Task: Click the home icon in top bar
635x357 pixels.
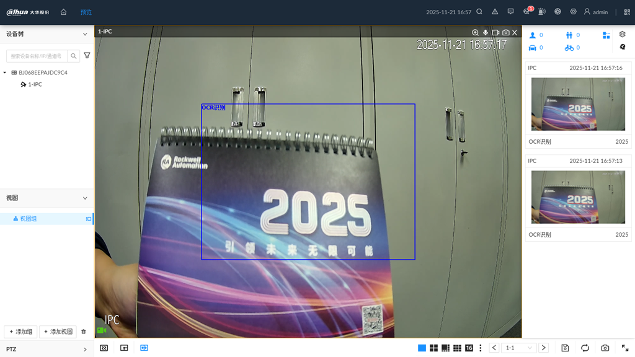Action: (x=63, y=12)
